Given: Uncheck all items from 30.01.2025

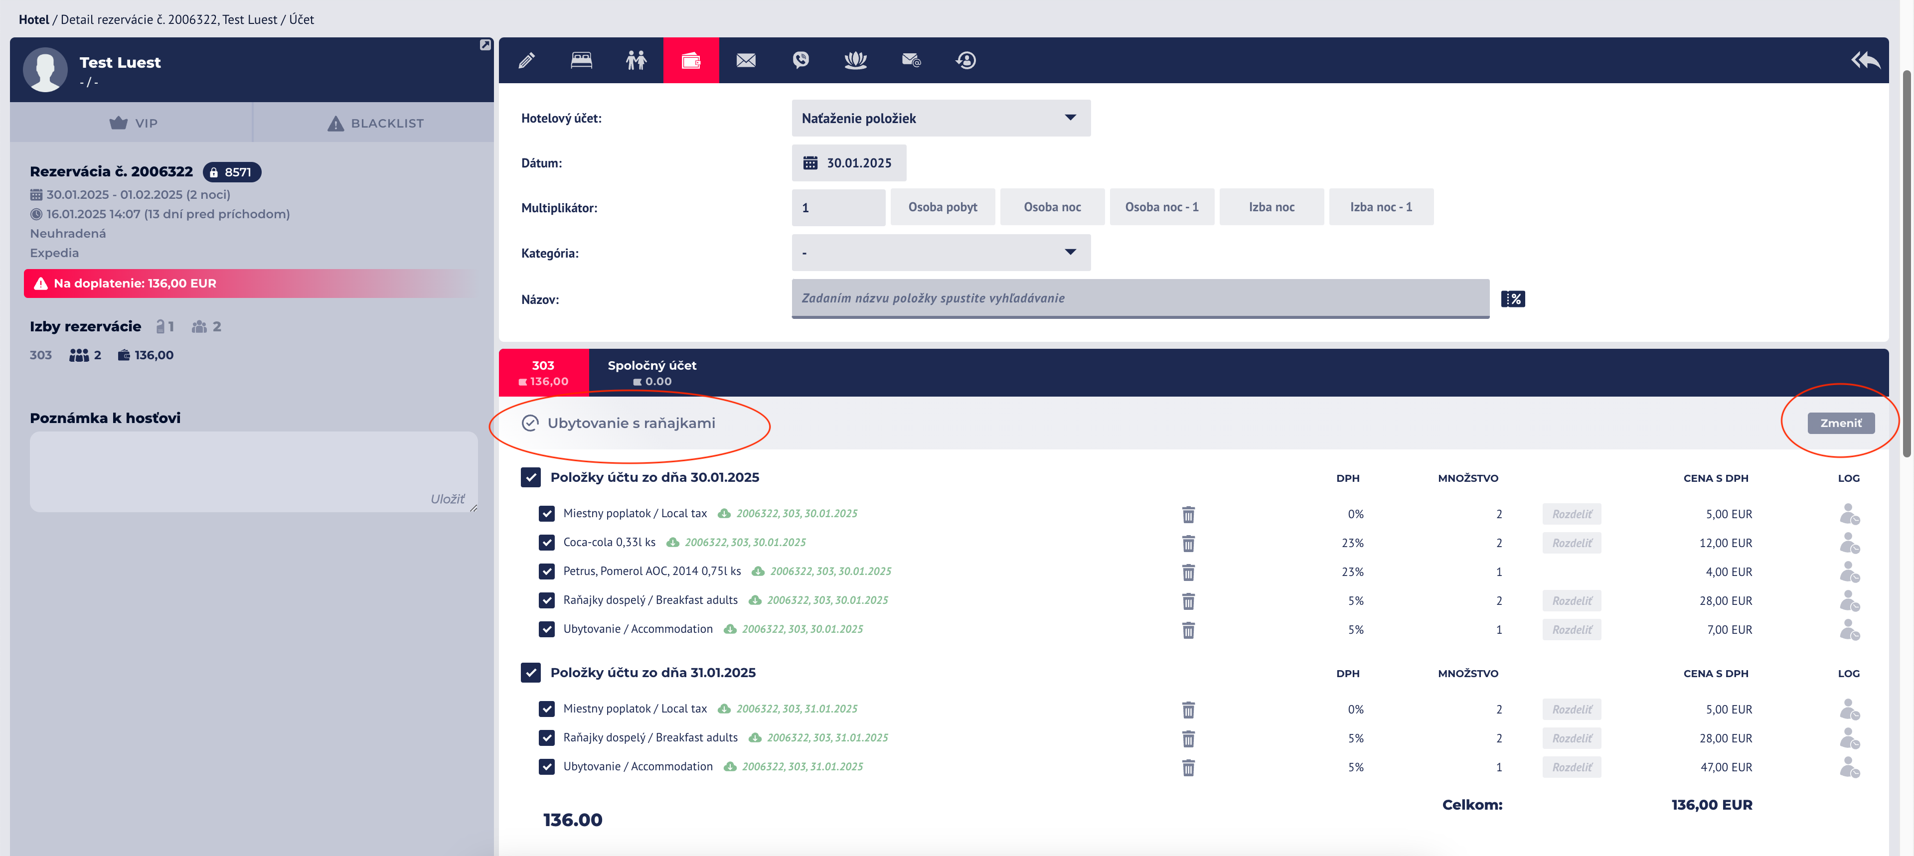Looking at the screenshot, I should click(x=530, y=477).
